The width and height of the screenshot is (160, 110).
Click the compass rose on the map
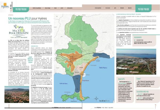click(x=96, y=99)
